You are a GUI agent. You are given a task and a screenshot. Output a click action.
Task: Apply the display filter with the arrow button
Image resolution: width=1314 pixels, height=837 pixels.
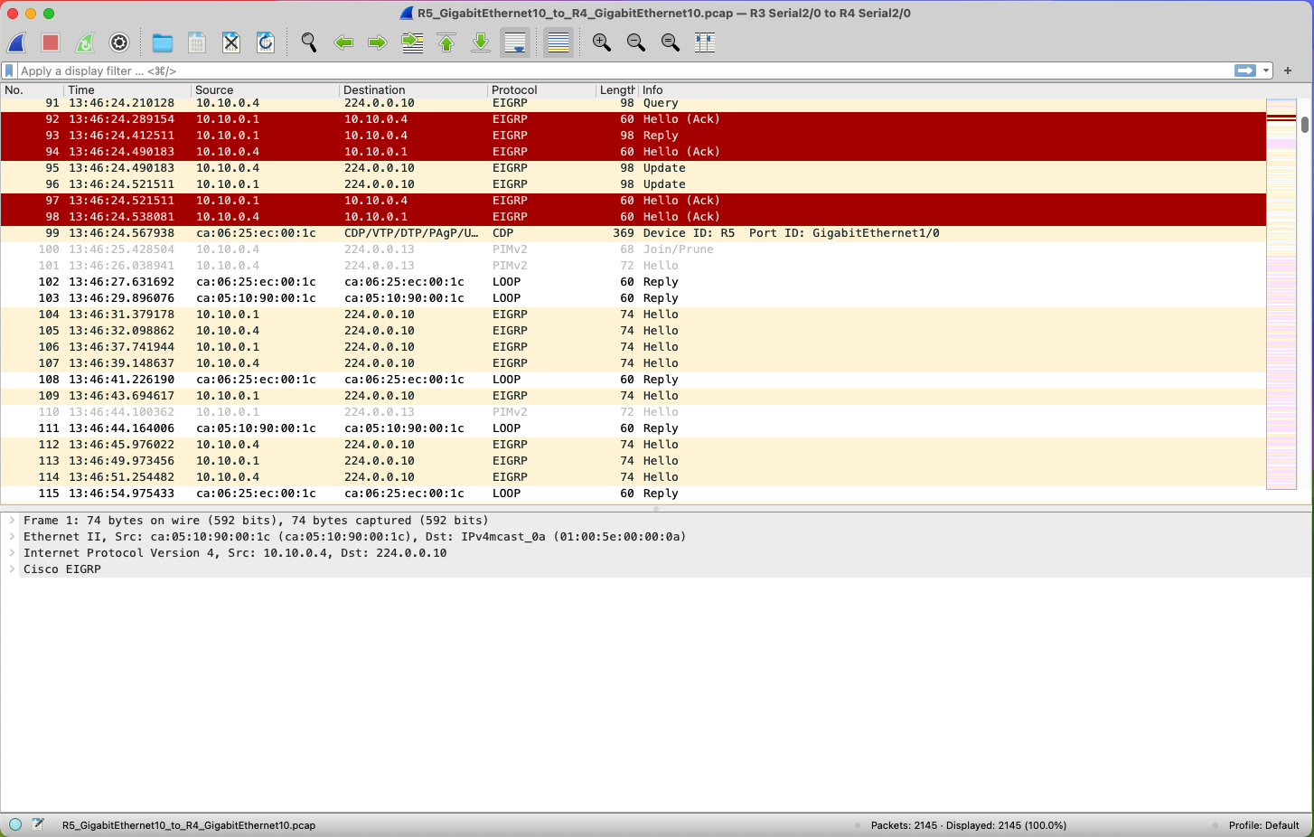coord(1245,71)
